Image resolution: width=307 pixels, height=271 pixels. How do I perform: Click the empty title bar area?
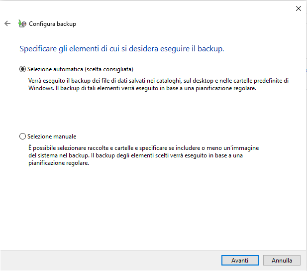point(149,8)
